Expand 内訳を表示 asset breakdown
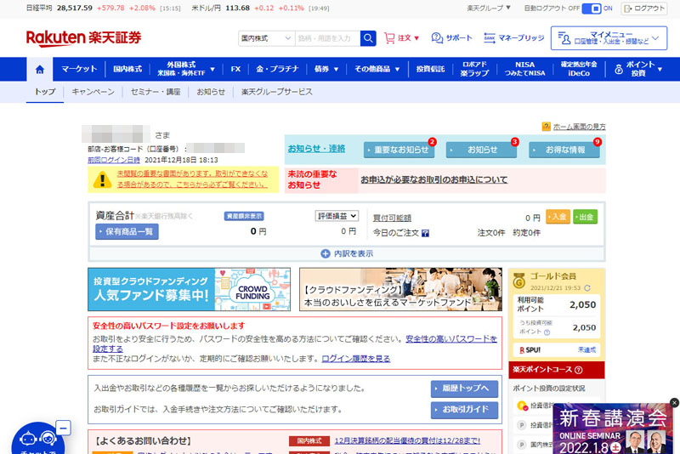 click(347, 253)
